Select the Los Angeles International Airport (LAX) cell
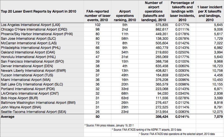This screenshot has height=137, width=224. 42,25
